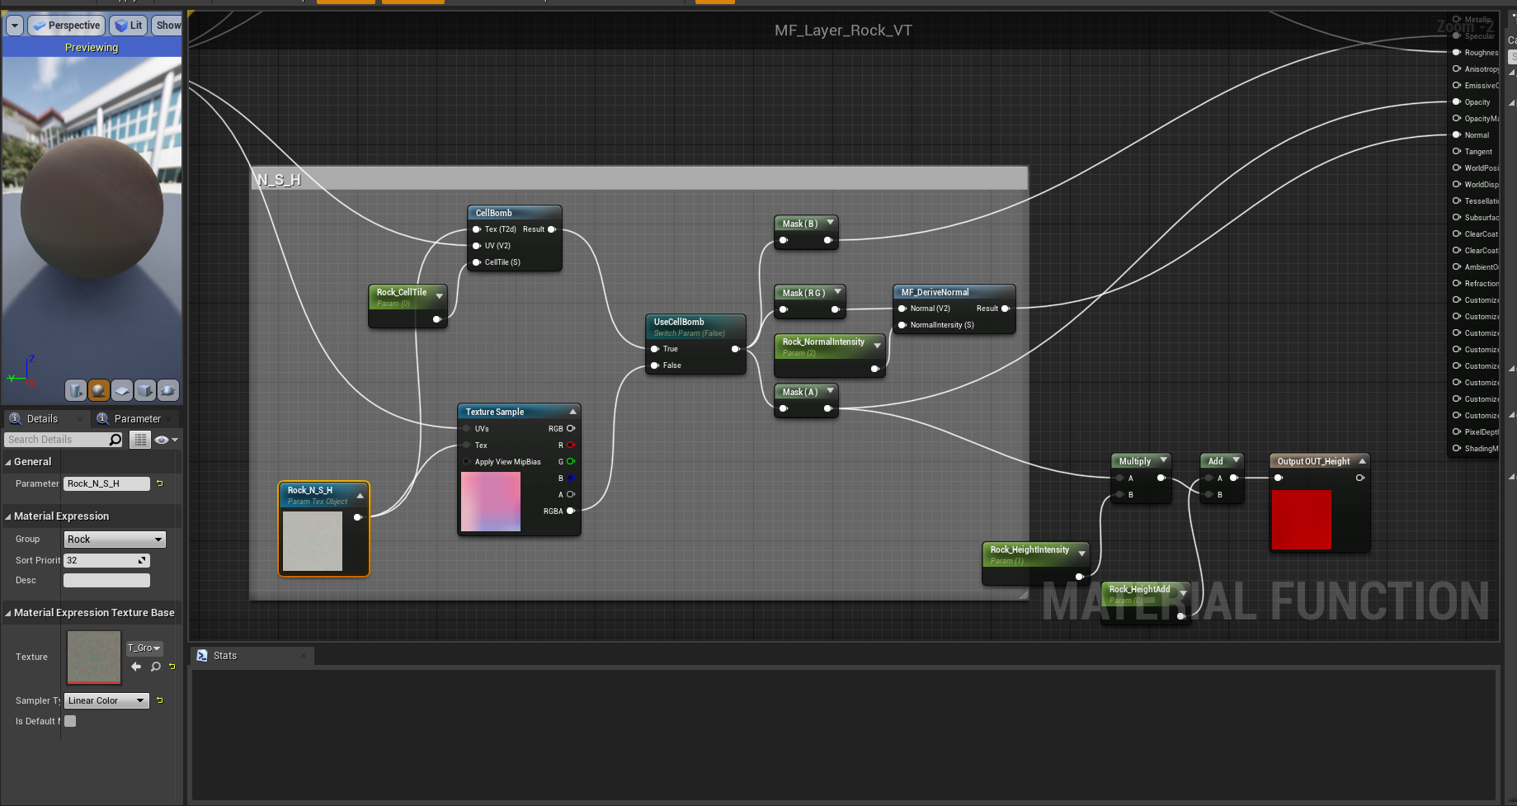Viewport: 1517px width, 806px height.
Task: Open the Group dropdown showing Rock
Action: coord(115,540)
